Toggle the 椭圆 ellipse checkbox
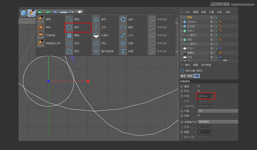 [x=199, y=86]
